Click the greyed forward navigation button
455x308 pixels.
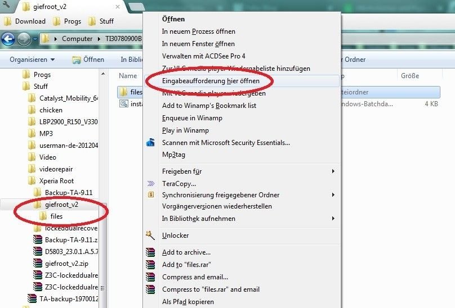tap(24, 39)
